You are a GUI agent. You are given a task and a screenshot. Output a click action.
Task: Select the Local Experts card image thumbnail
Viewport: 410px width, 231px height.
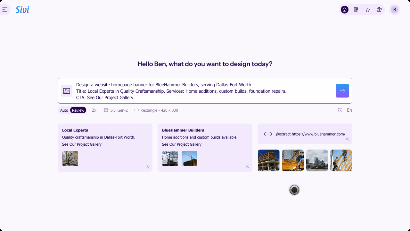point(70,158)
